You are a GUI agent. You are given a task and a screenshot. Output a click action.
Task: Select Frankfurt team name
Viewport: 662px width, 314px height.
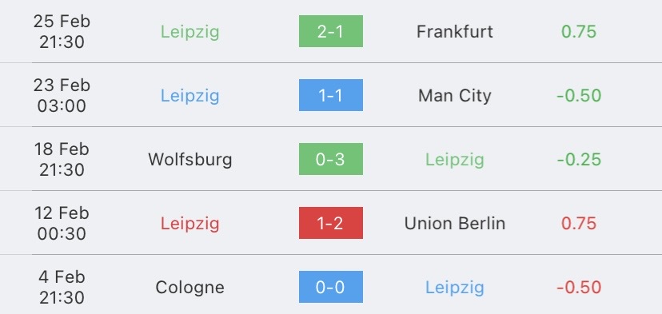coord(455,32)
